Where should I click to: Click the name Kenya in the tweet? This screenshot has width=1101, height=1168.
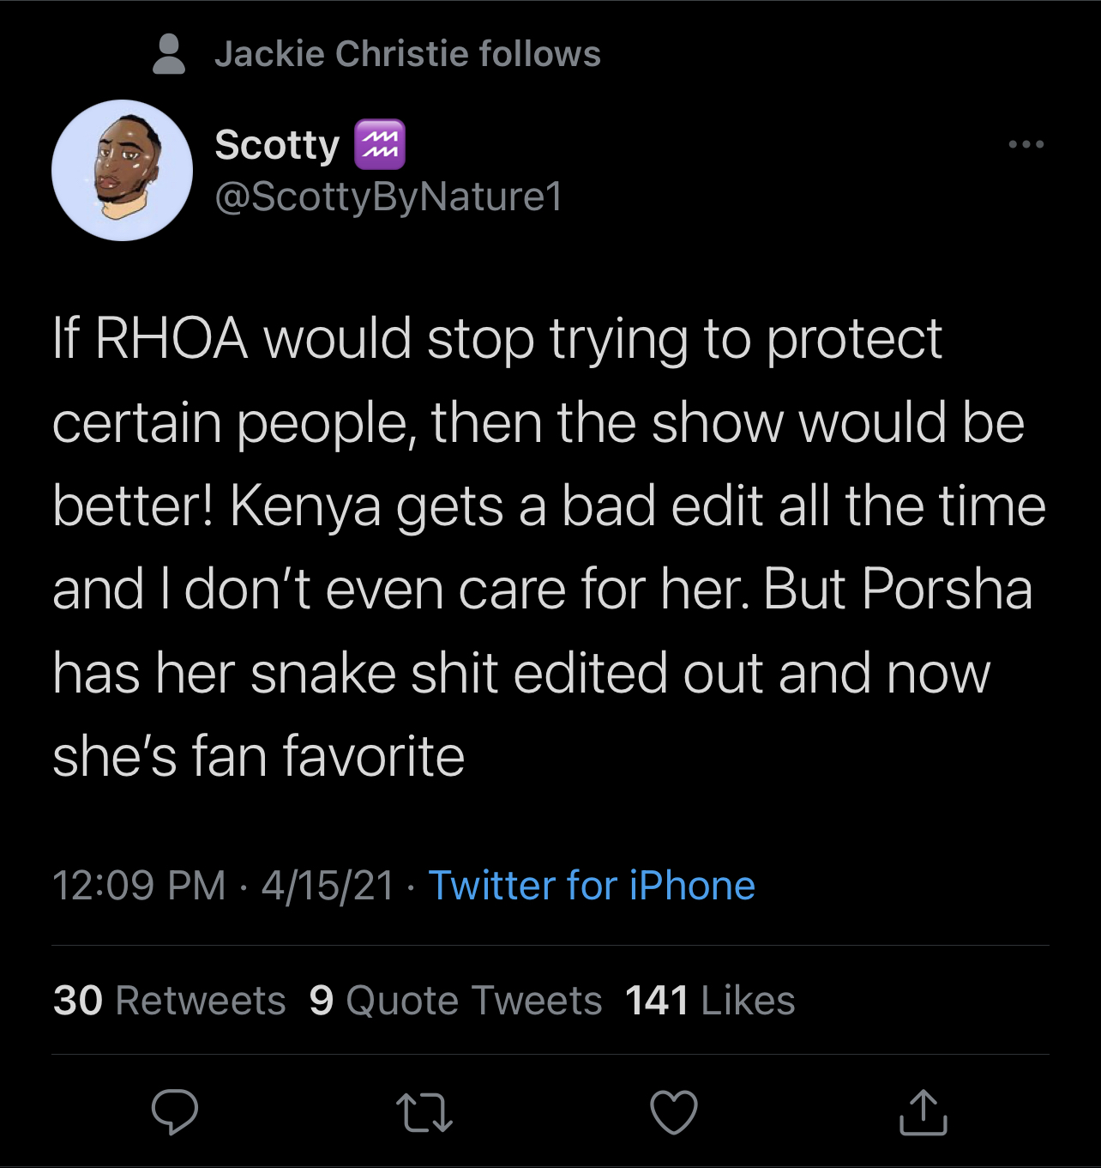305,506
